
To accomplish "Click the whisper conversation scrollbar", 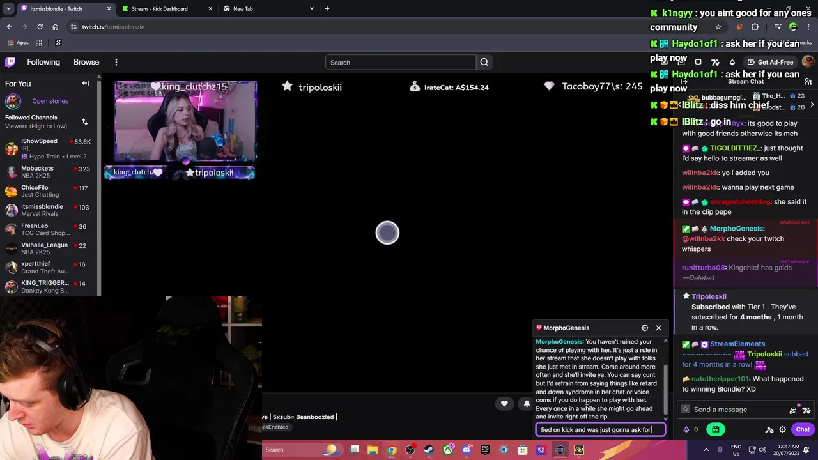I will pos(665,388).
